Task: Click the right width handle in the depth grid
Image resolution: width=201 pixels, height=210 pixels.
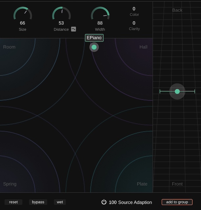Action: (195, 92)
